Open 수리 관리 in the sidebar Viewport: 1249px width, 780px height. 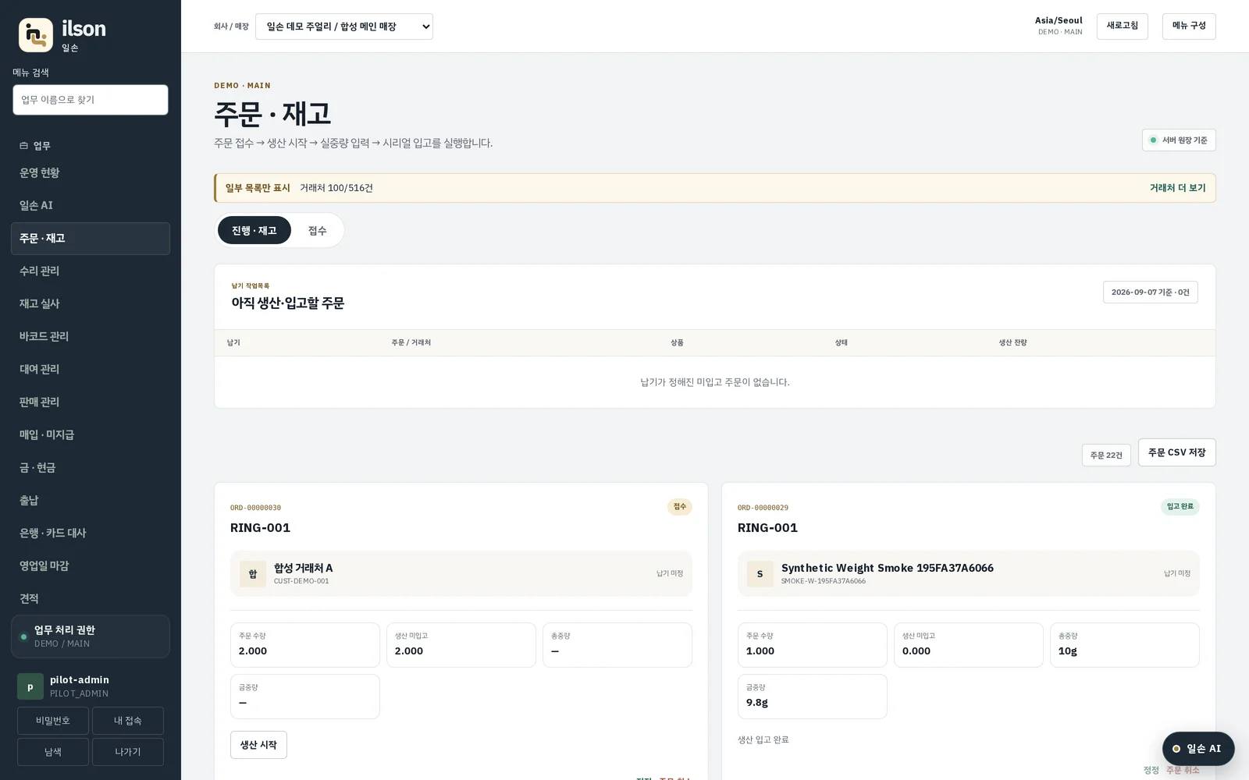[x=91, y=271]
